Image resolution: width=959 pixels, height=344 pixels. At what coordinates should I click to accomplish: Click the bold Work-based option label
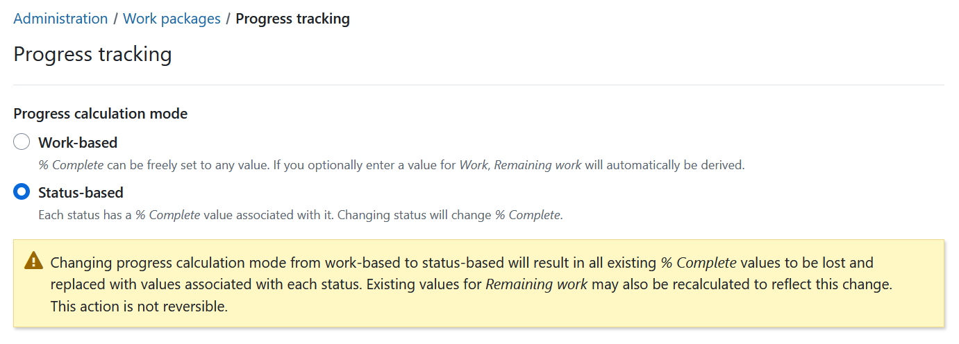pos(78,142)
